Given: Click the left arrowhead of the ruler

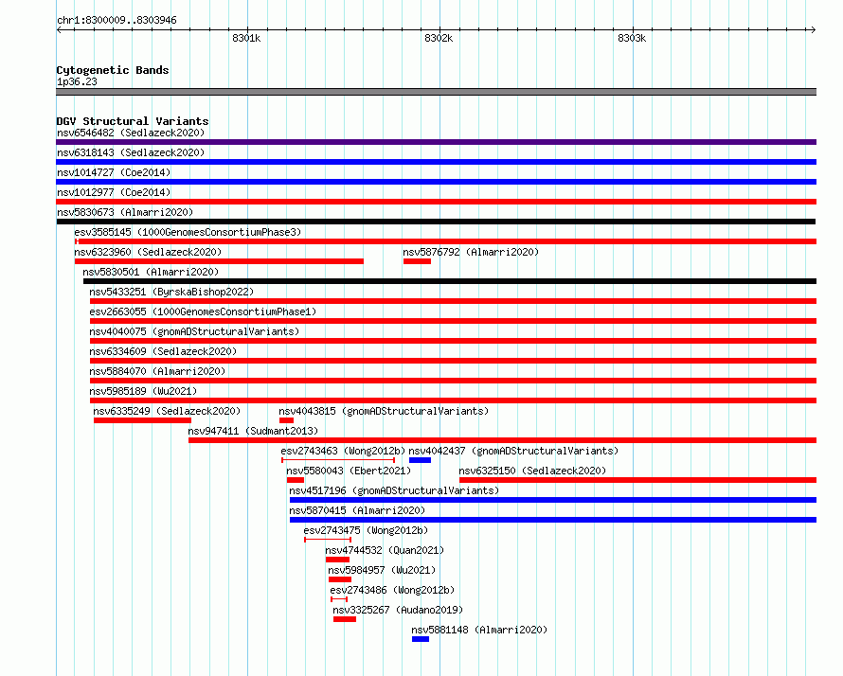Looking at the screenshot, I should (x=59, y=29).
